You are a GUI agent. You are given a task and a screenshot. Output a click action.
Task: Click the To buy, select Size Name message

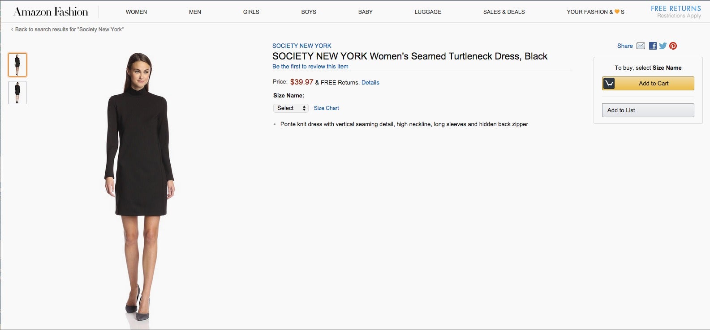[648, 68]
